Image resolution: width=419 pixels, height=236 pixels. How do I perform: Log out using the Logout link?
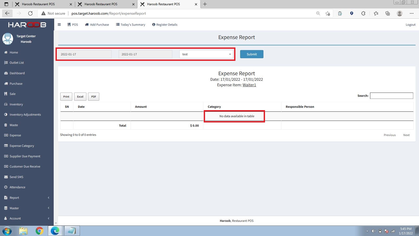tap(410, 25)
